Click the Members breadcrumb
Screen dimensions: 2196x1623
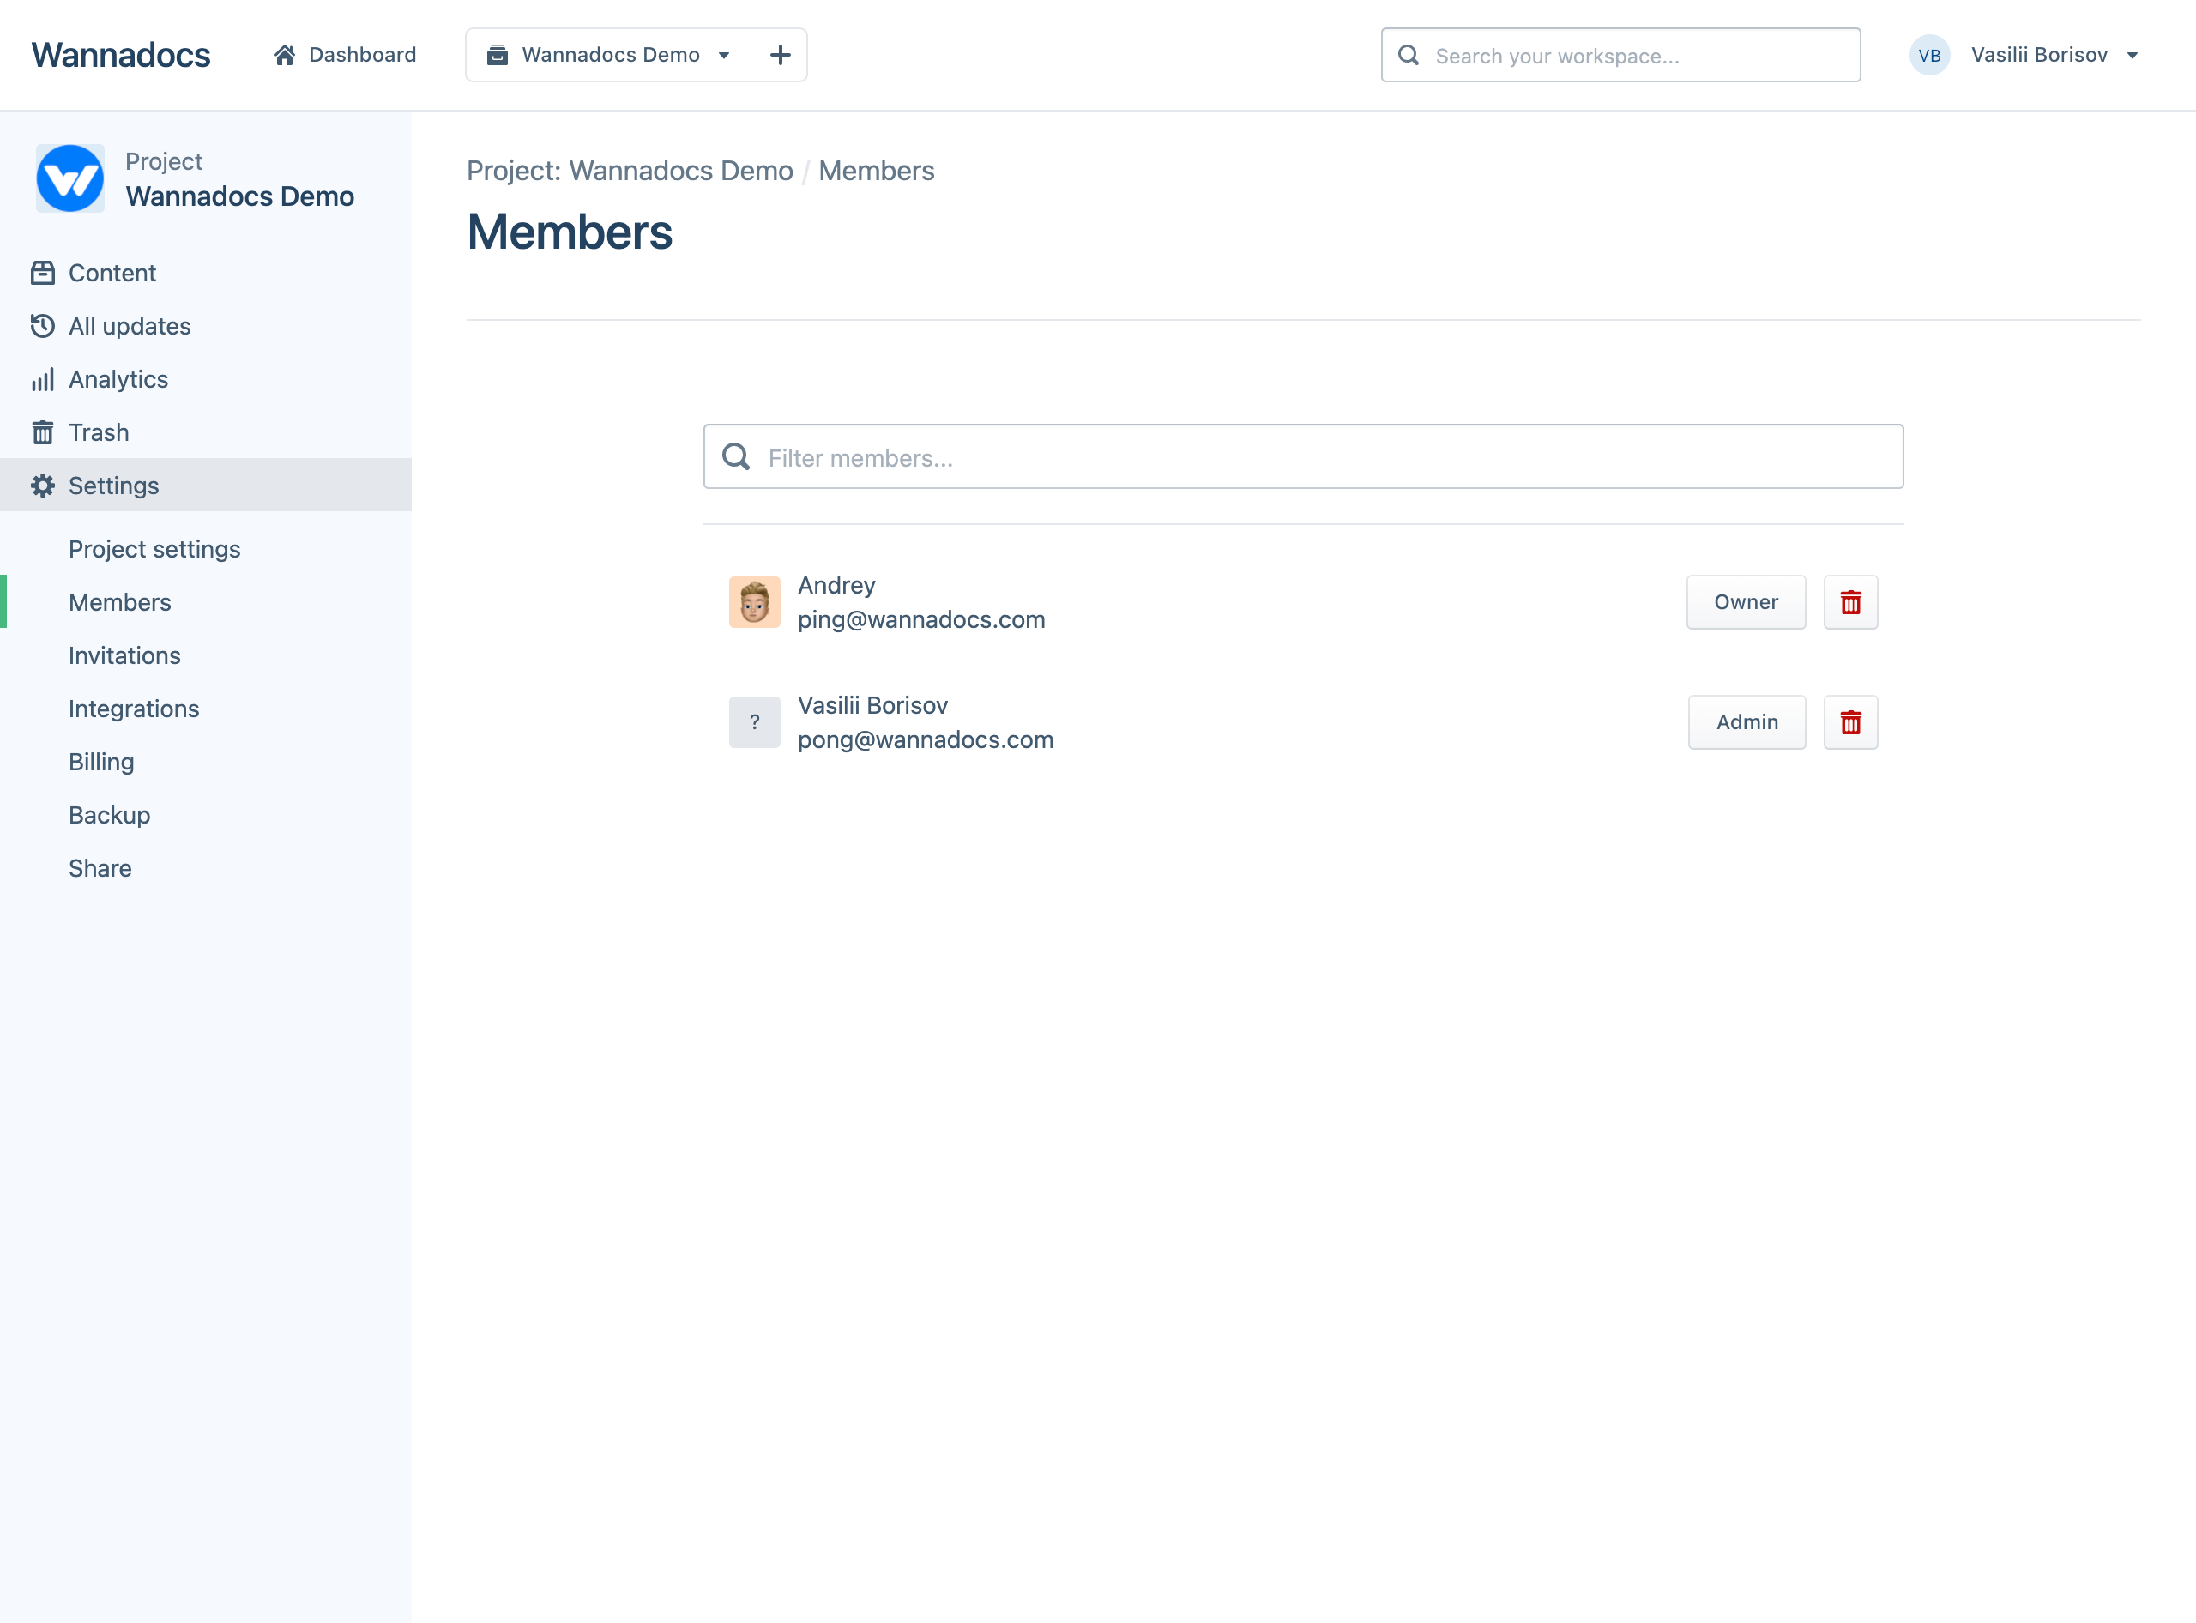(877, 171)
